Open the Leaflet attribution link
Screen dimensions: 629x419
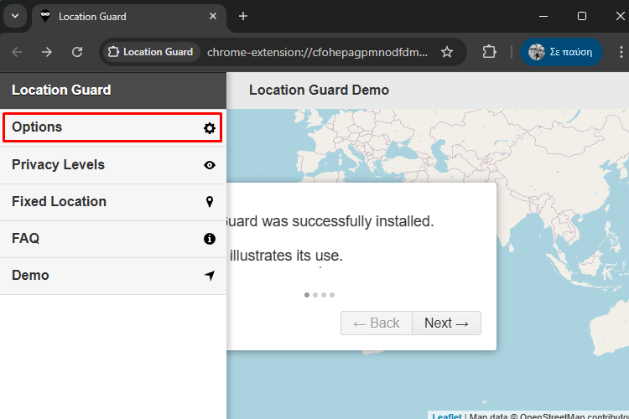pos(447,416)
